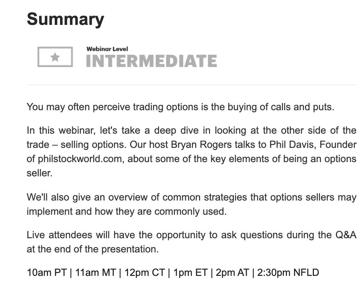Click the 11am MT time

[95, 273]
